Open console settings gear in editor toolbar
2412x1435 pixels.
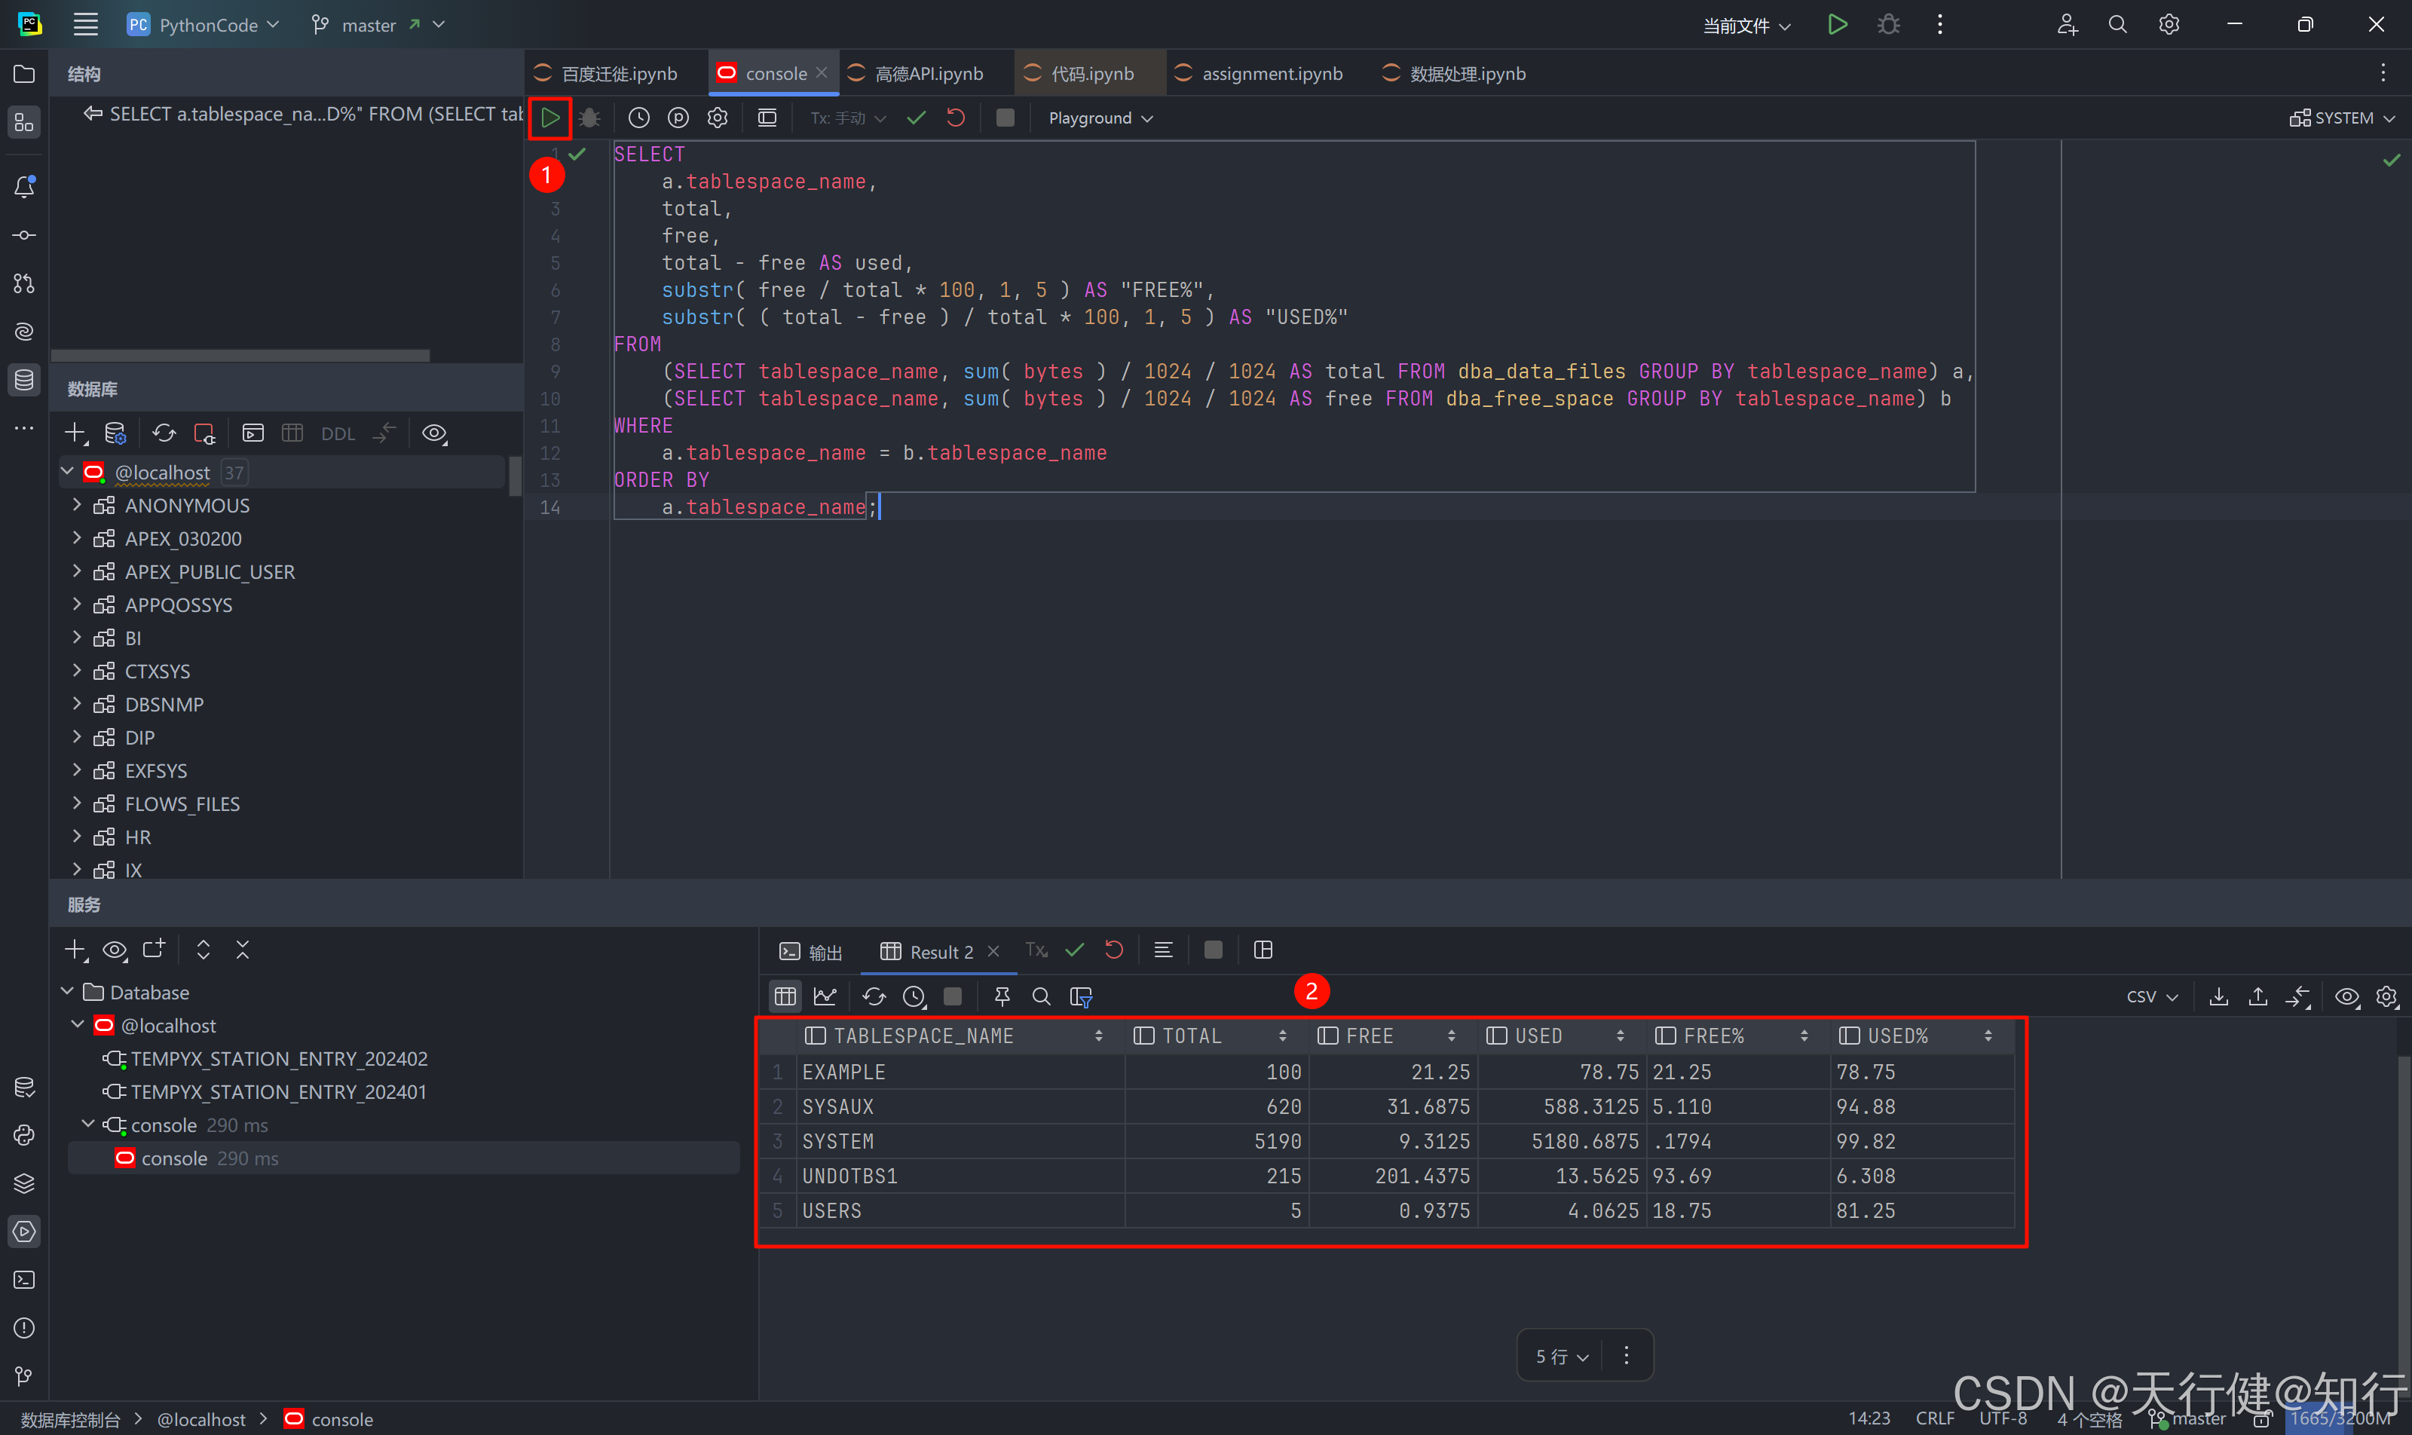tap(717, 118)
